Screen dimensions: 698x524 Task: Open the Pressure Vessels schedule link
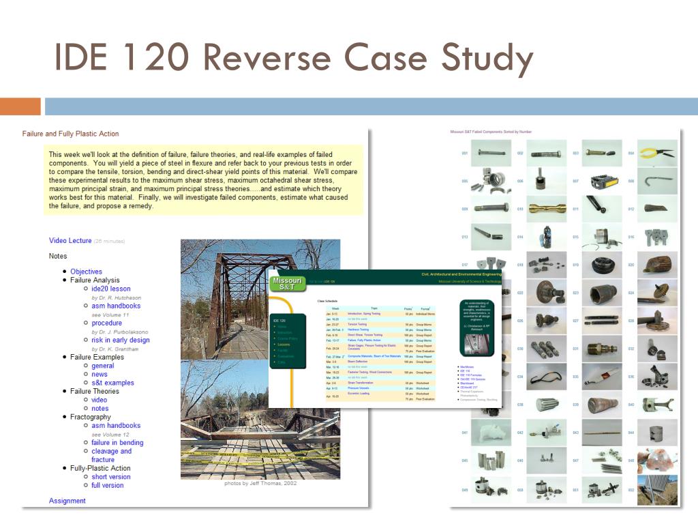[358, 388]
